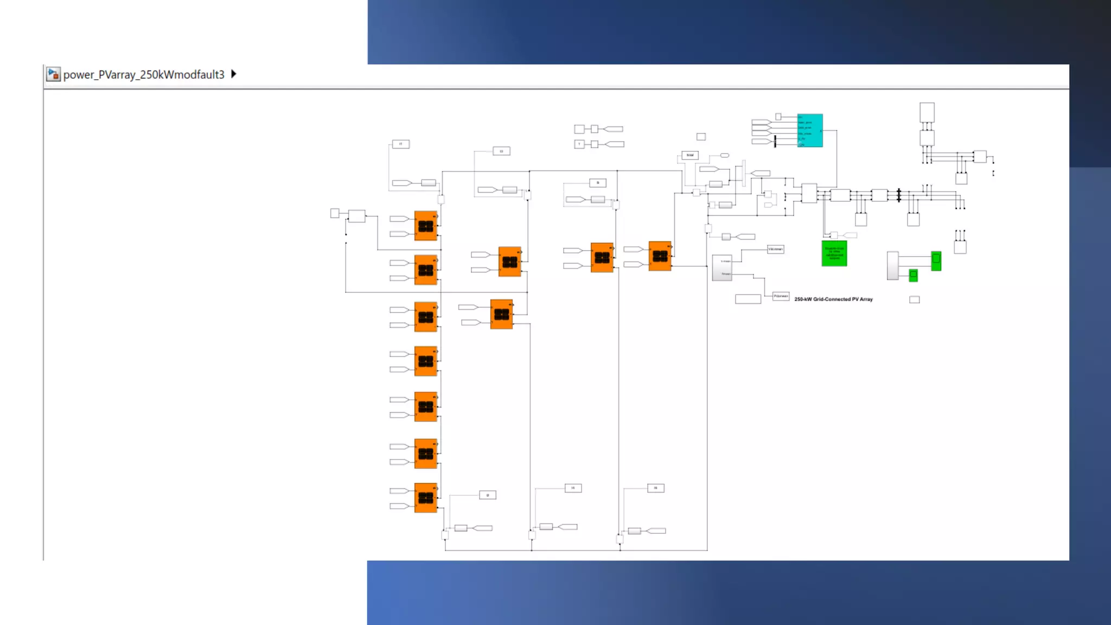Click the I6 display block at bottom right
This screenshot has height=625, width=1111.
click(x=655, y=488)
